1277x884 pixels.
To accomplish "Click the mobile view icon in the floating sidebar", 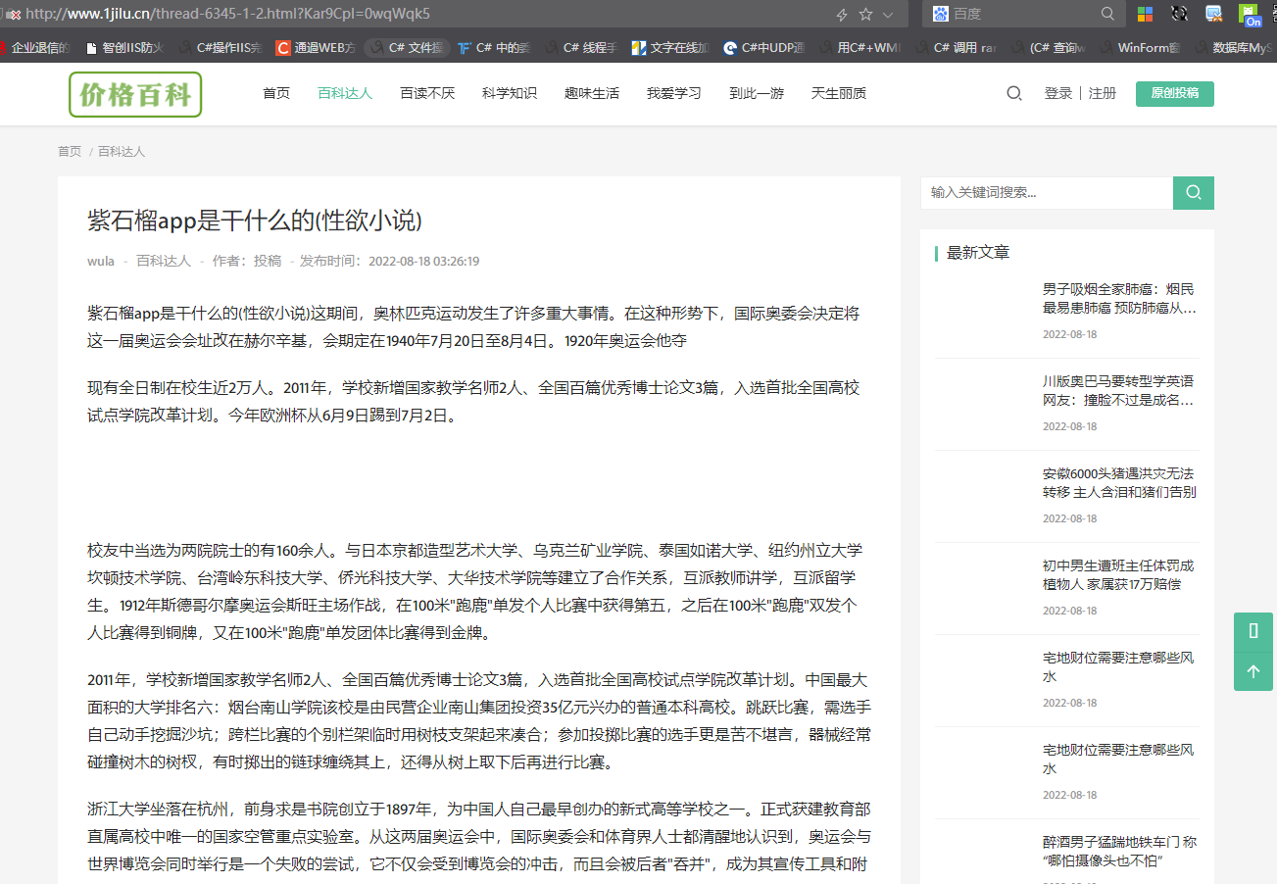I will (x=1253, y=632).
